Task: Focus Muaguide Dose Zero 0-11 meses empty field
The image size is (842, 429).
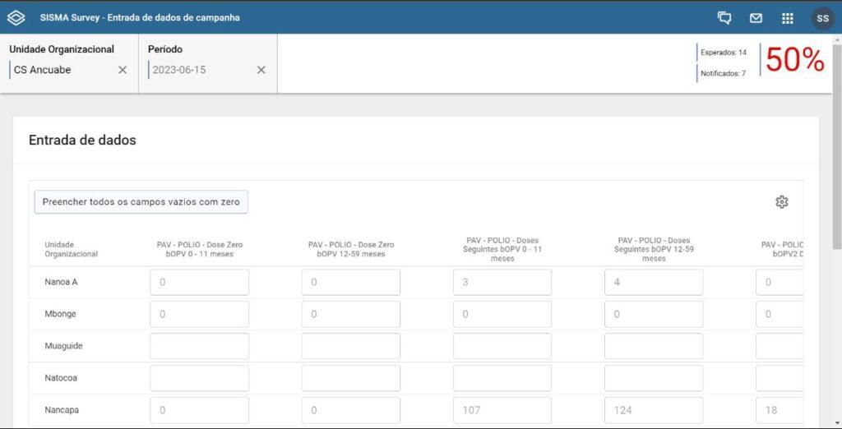Action: pos(199,346)
